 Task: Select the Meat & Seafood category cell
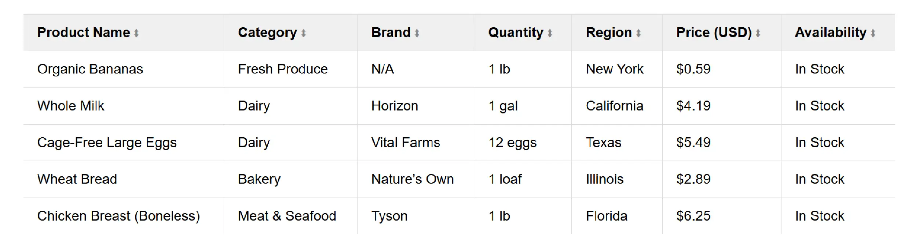click(x=287, y=216)
